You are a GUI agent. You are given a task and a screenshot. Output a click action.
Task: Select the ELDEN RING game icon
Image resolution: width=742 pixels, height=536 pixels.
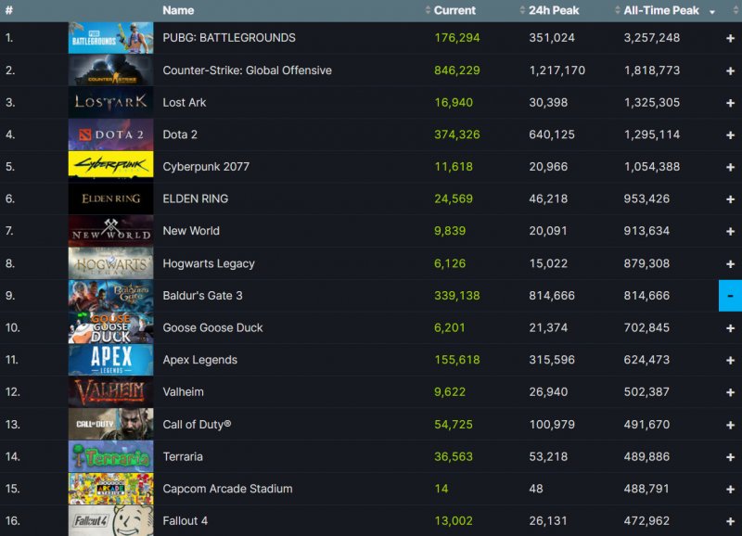pos(110,198)
